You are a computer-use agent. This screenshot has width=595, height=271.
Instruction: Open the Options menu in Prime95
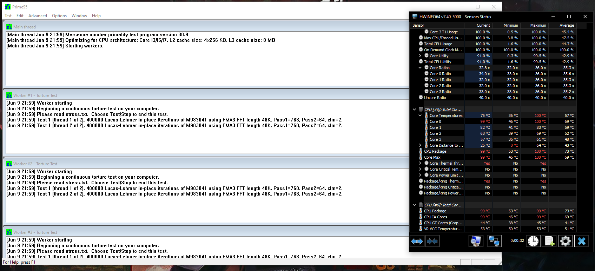(x=59, y=16)
